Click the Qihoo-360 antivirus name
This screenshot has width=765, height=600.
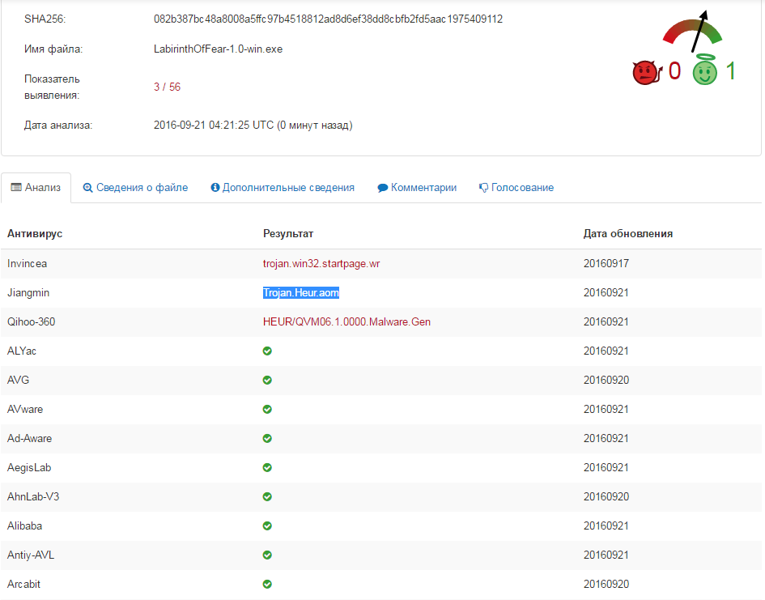31,322
